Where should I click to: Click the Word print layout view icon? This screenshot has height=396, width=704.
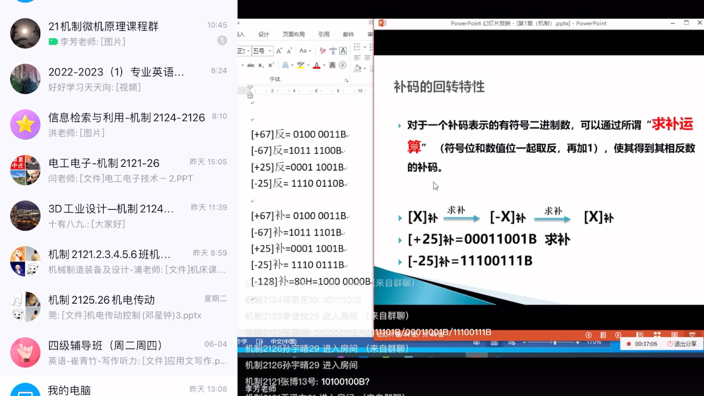point(494,343)
